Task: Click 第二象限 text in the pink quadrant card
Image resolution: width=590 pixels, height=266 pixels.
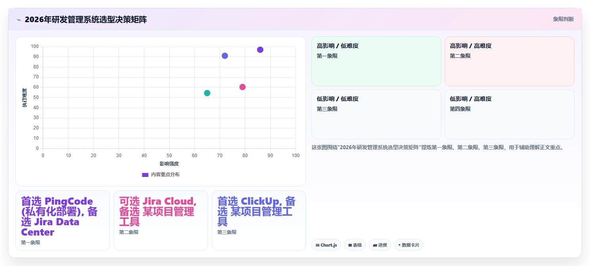Action: [460, 56]
